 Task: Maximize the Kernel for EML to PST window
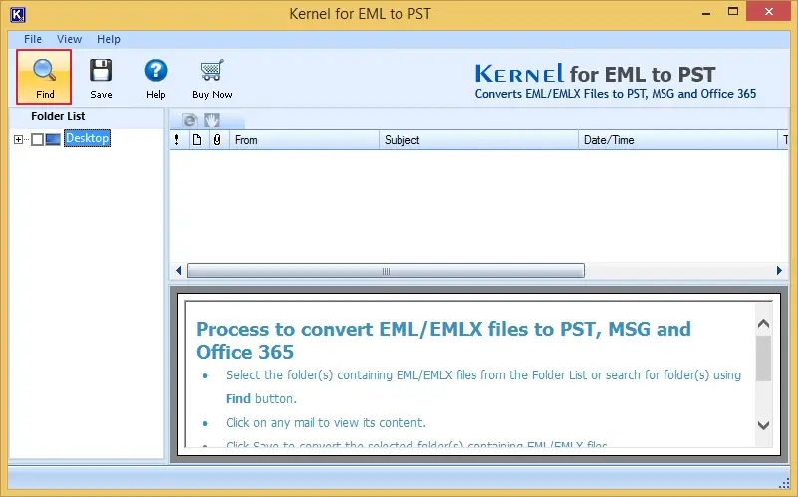(x=733, y=11)
